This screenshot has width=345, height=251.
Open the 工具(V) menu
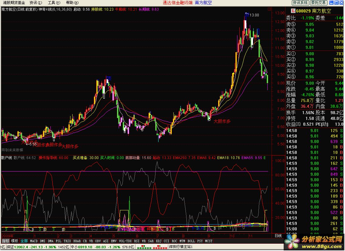pos(54,3)
